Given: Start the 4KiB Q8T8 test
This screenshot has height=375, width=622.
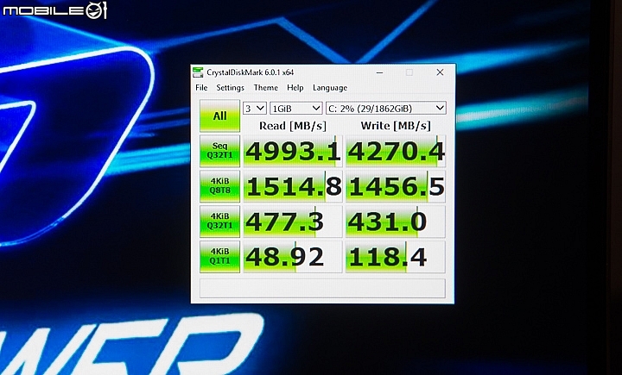Looking at the screenshot, I should [x=219, y=186].
